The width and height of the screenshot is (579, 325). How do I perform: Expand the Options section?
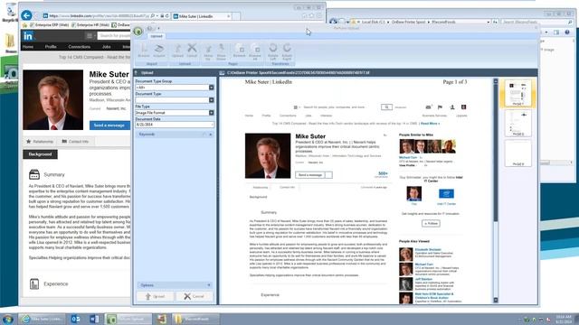coord(209,285)
